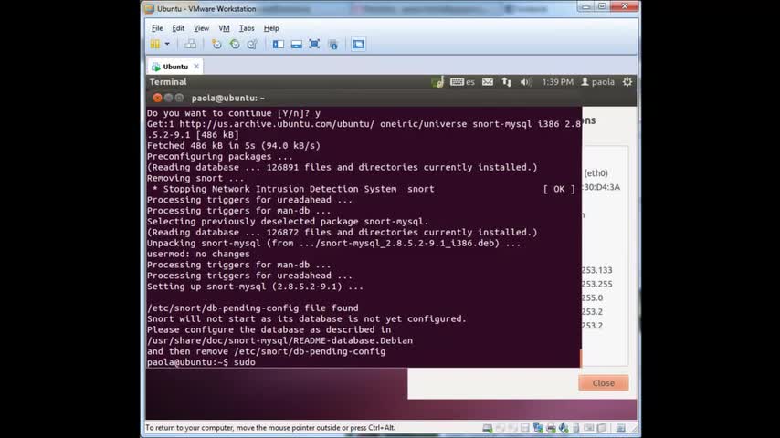The height and width of the screenshot is (438, 780).
Task: Click the Terminal title in Ubuntu panel
Action: 168,82
